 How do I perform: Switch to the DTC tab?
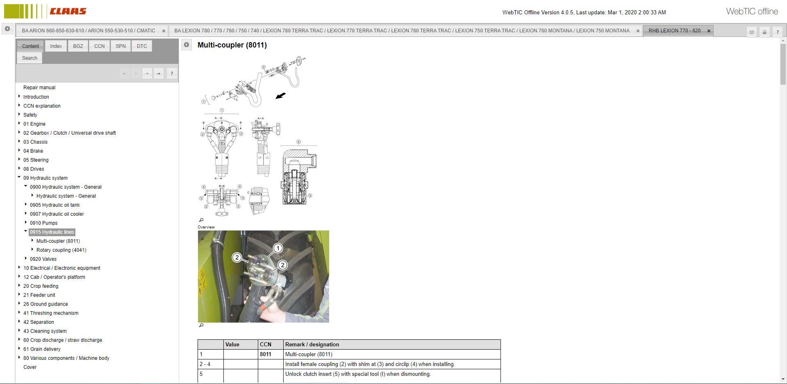pos(141,46)
